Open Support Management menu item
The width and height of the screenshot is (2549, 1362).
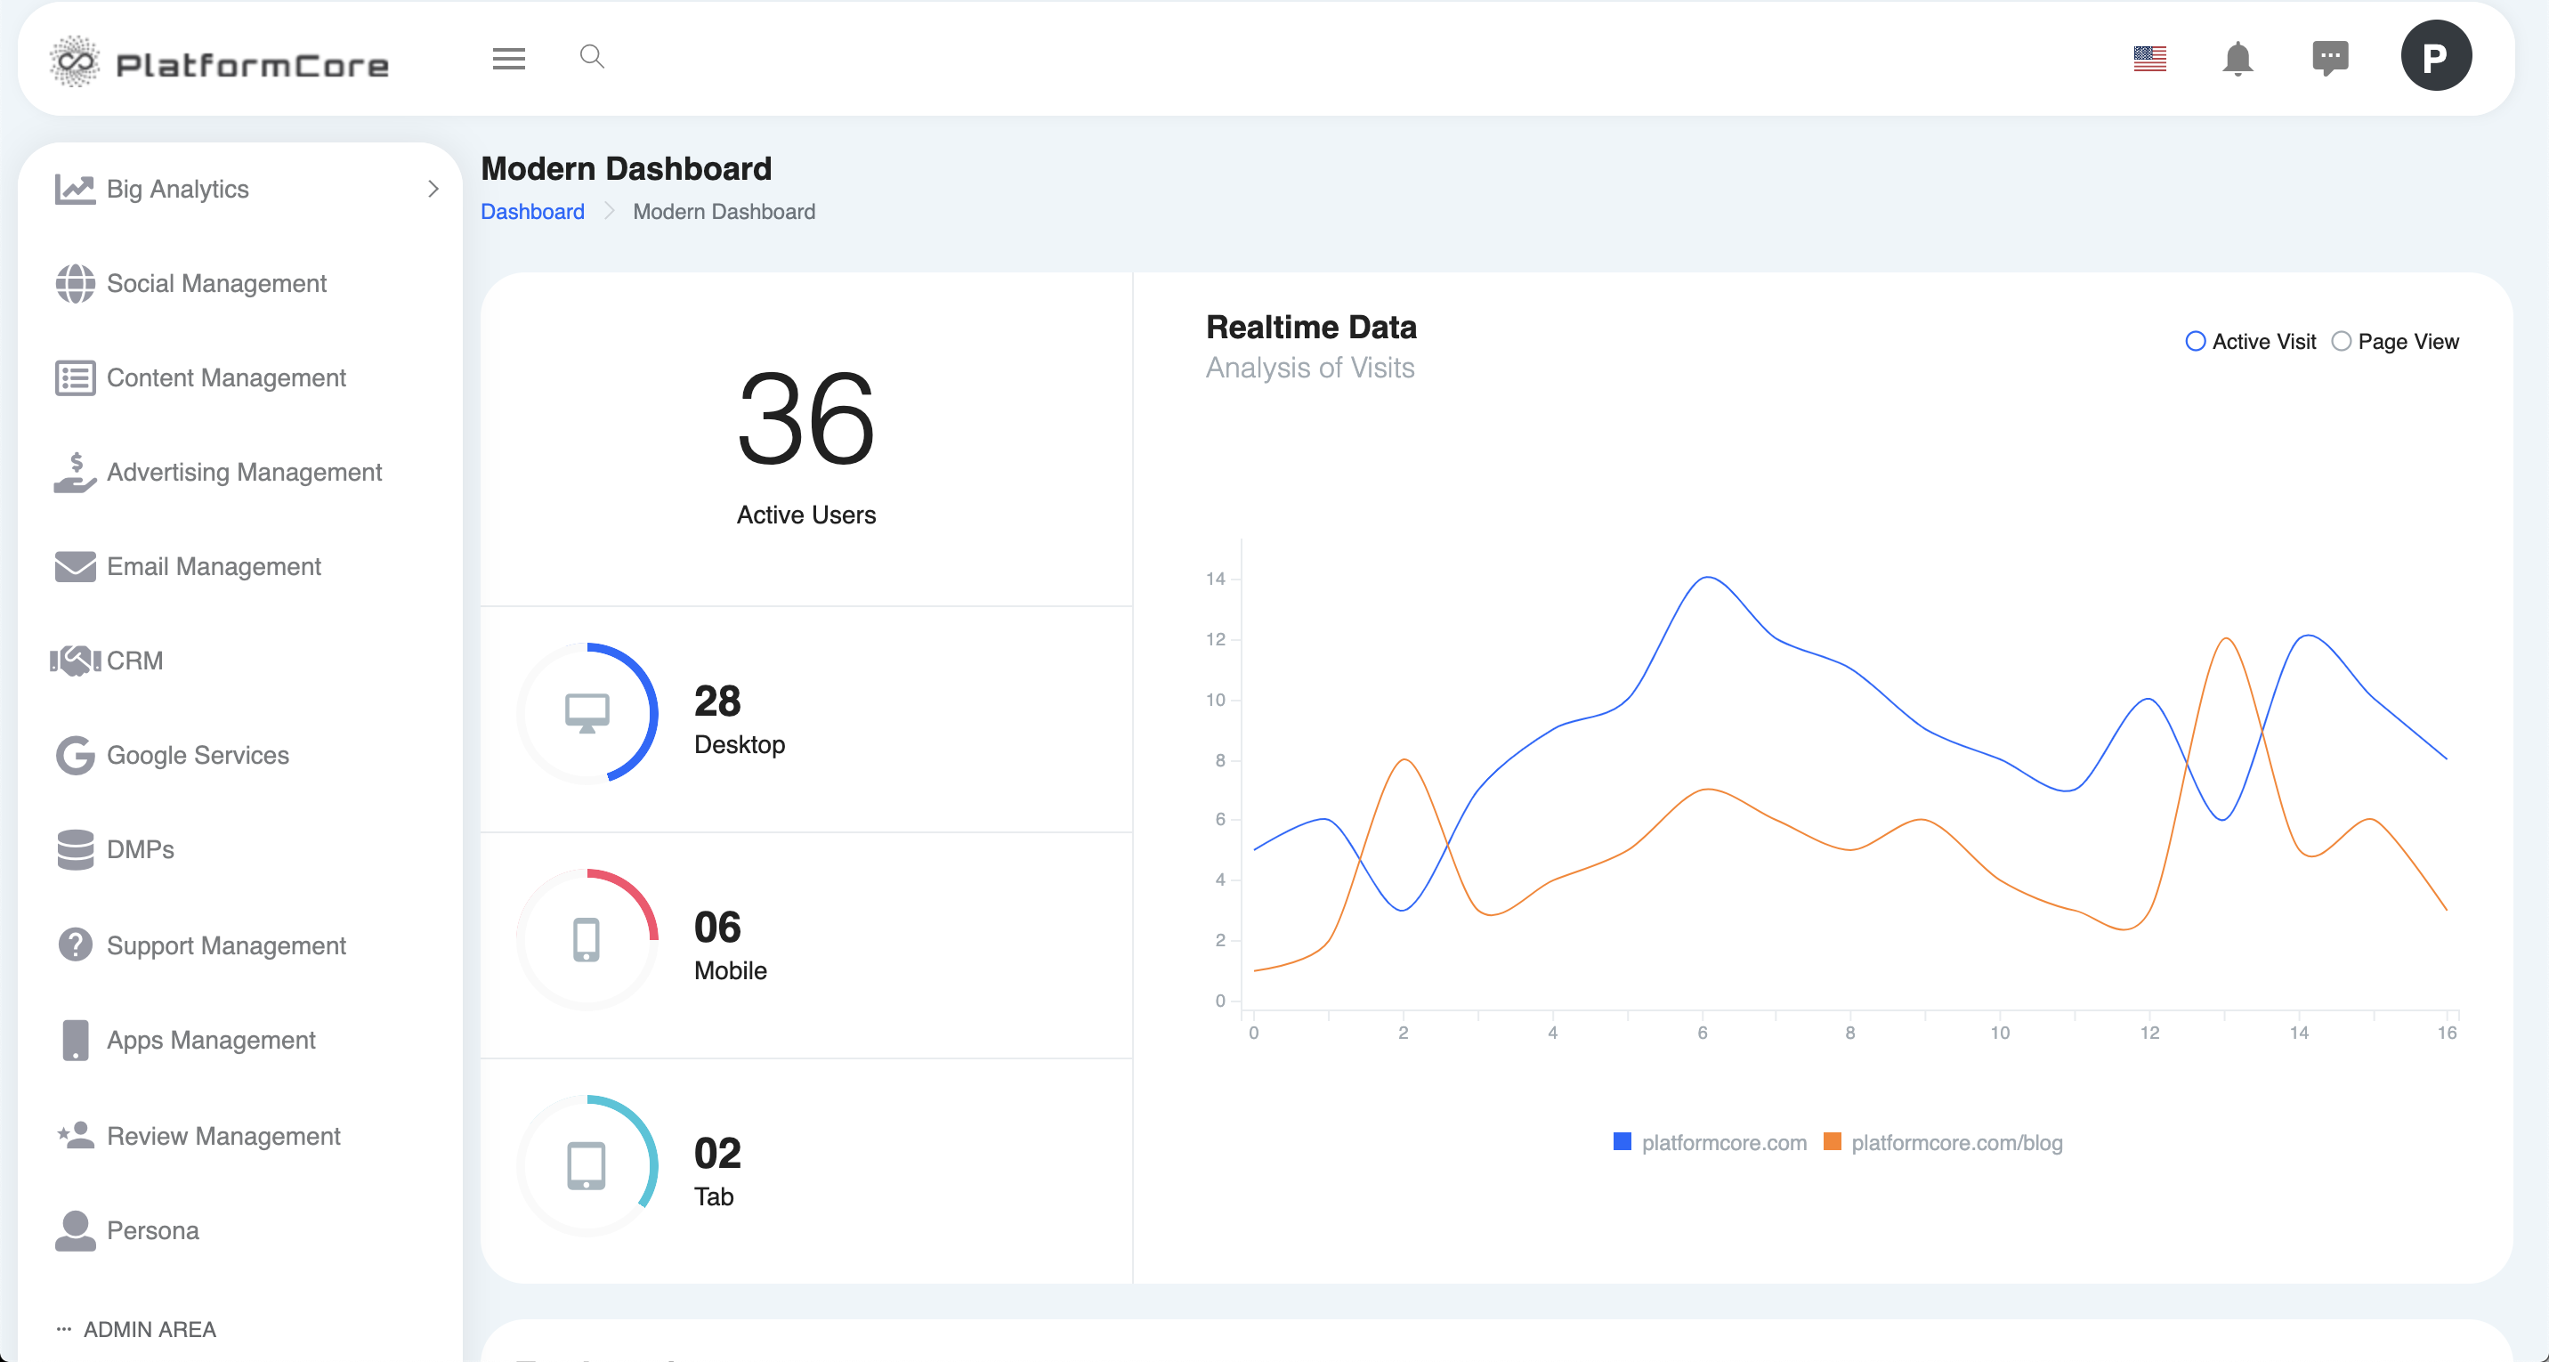click(x=225, y=945)
